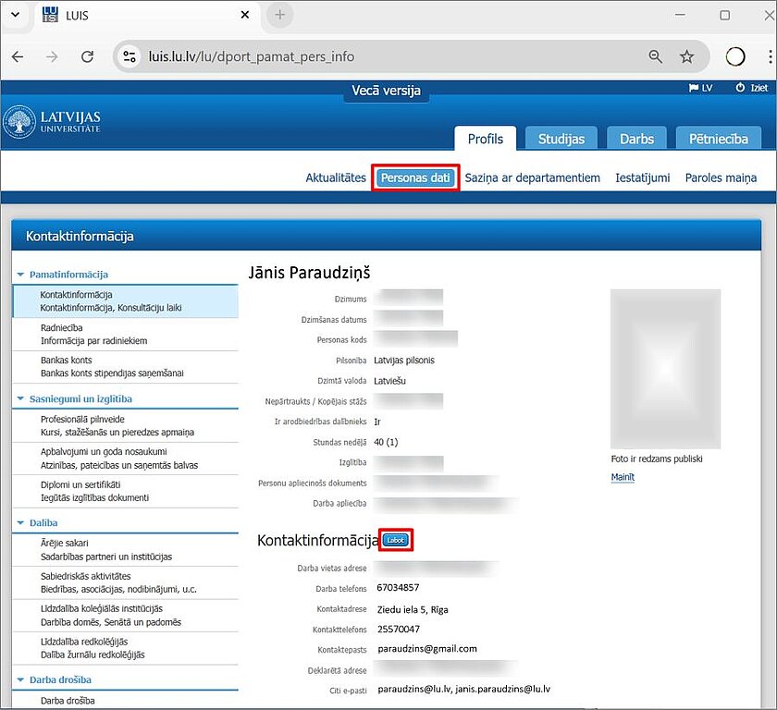The width and height of the screenshot is (777, 710).
Task: Switch to the Studijas tab
Action: click(x=561, y=139)
